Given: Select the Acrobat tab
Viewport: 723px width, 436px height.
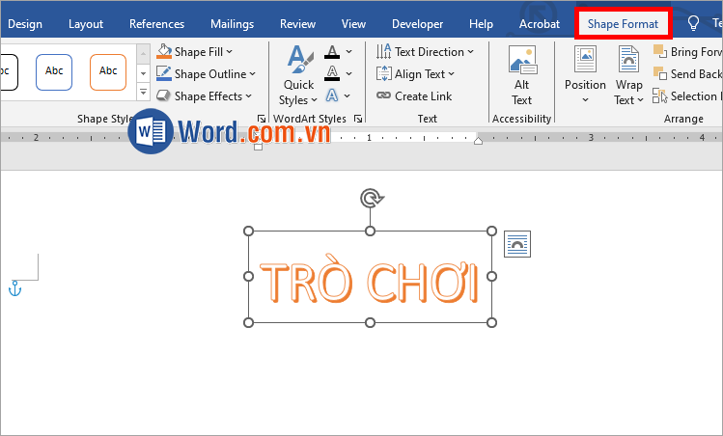Looking at the screenshot, I should (x=540, y=24).
